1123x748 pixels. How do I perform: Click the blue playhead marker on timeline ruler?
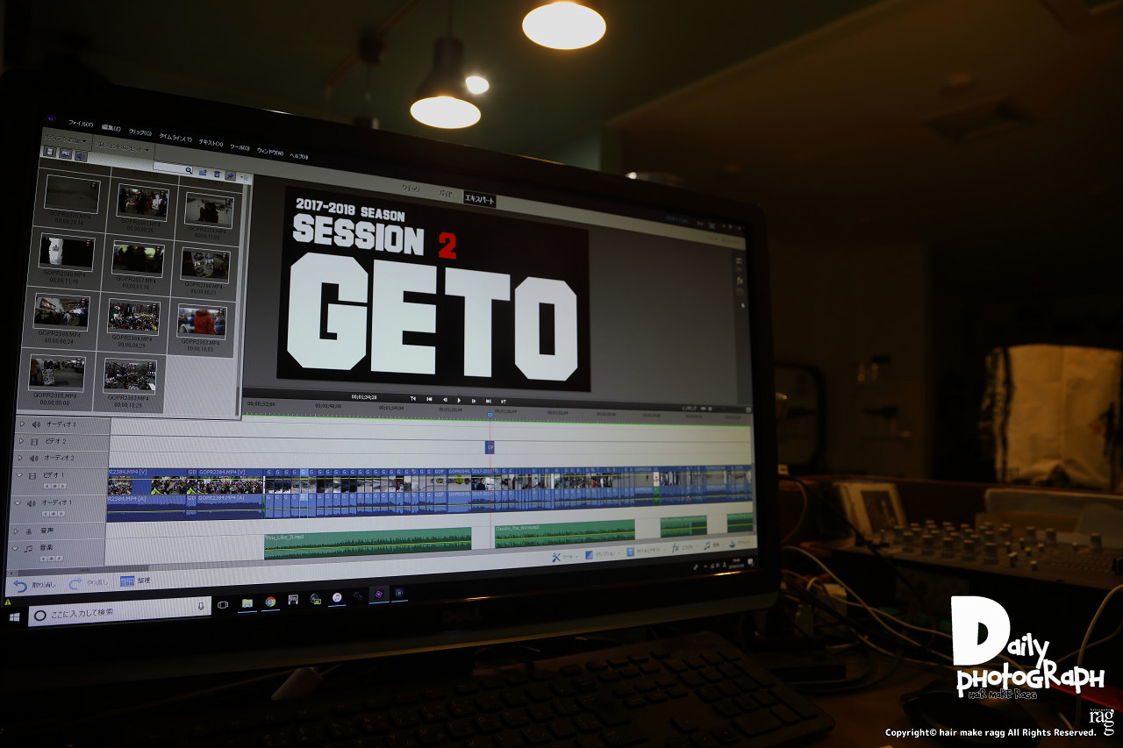pyautogui.click(x=490, y=415)
